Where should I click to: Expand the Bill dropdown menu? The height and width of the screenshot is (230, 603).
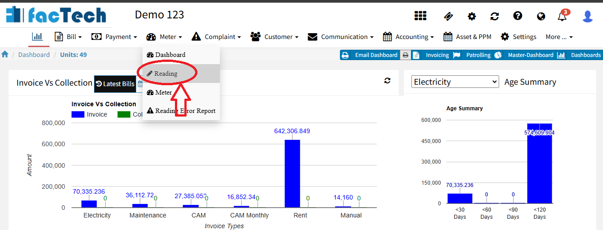(x=68, y=37)
